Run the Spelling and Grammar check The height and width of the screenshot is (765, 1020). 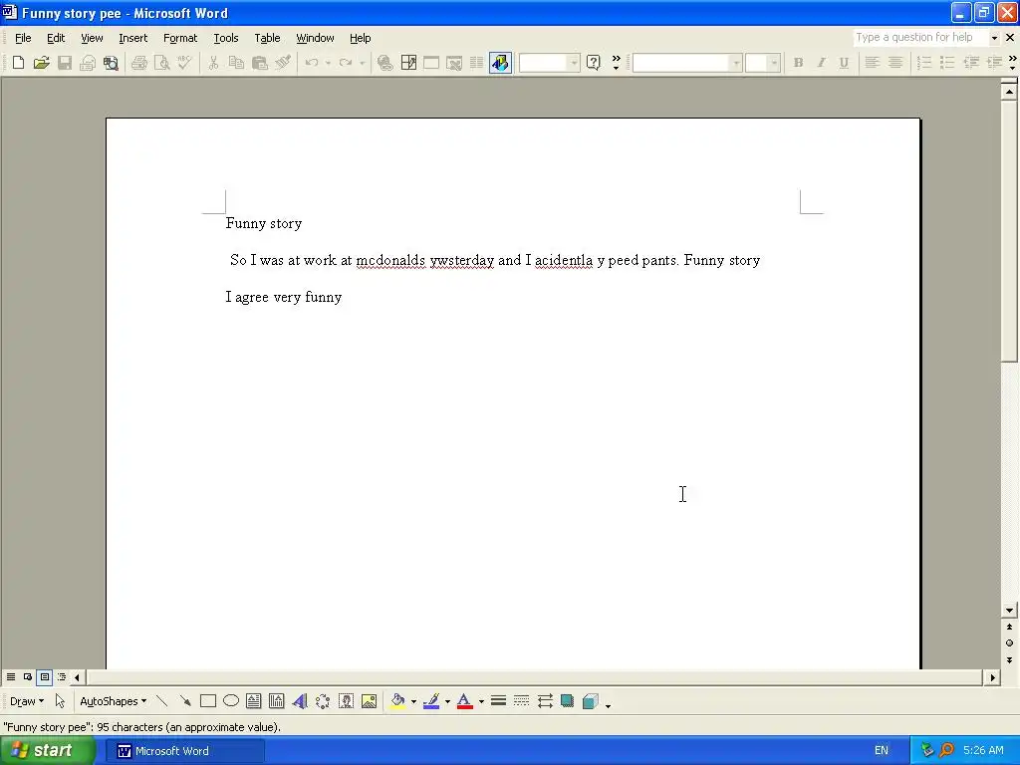(184, 63)
